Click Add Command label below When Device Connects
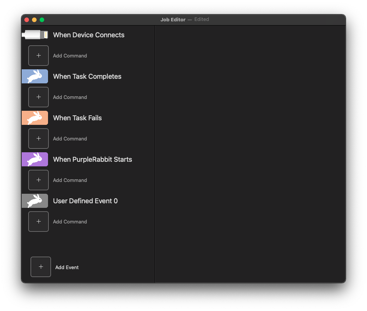This screenshot has width=367, height=311. (x=70, y=56)
